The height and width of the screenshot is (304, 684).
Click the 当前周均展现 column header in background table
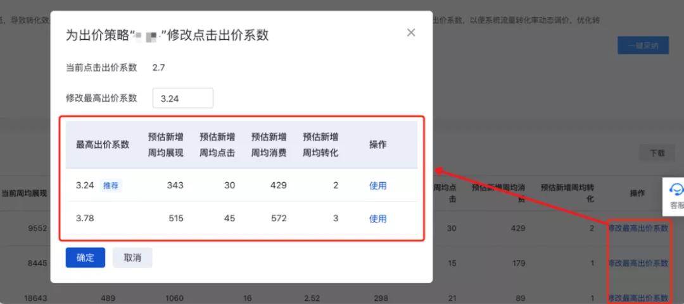coord(24,193)
